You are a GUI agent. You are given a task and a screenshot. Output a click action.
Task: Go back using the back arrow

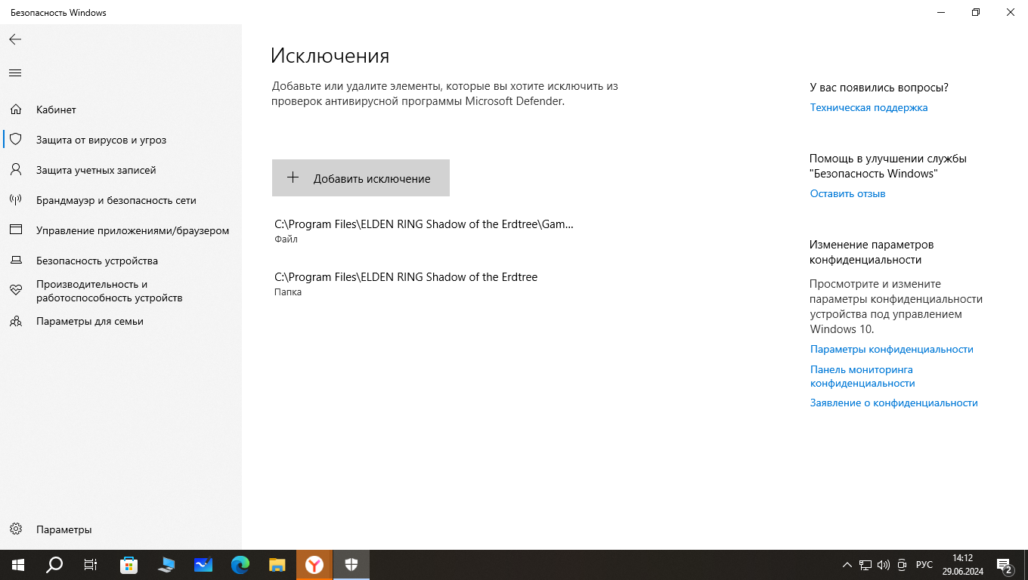(15, 39)
